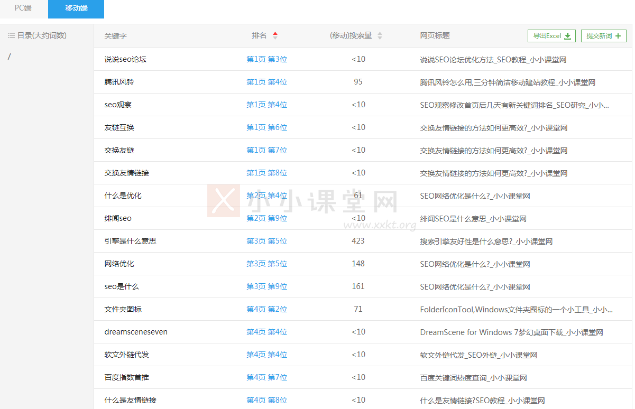Click title 腾讯风铃怎么用,三分钟简洁移动建站教程
This screenshot has width=635, height=409.
pyautogui.click(x=508, y=83)
